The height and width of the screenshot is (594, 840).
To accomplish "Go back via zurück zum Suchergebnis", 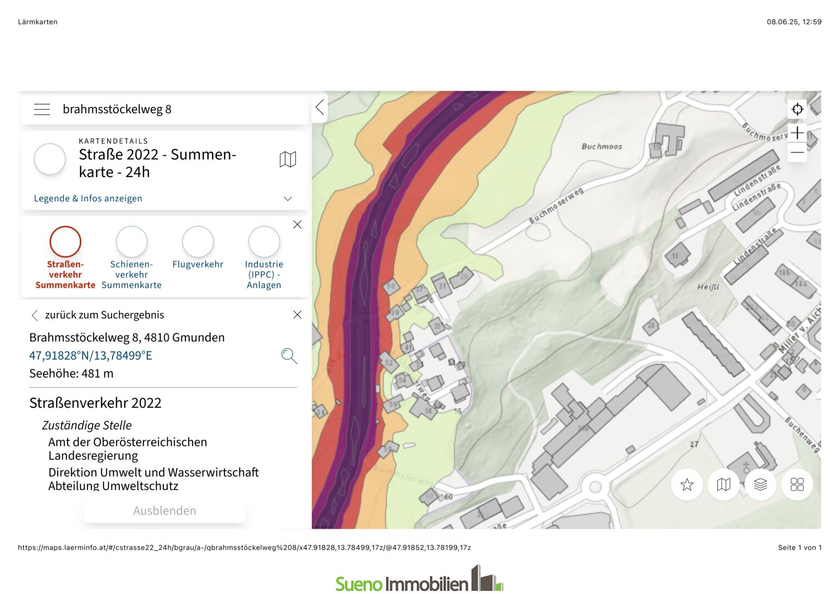I will coord(99,315).
